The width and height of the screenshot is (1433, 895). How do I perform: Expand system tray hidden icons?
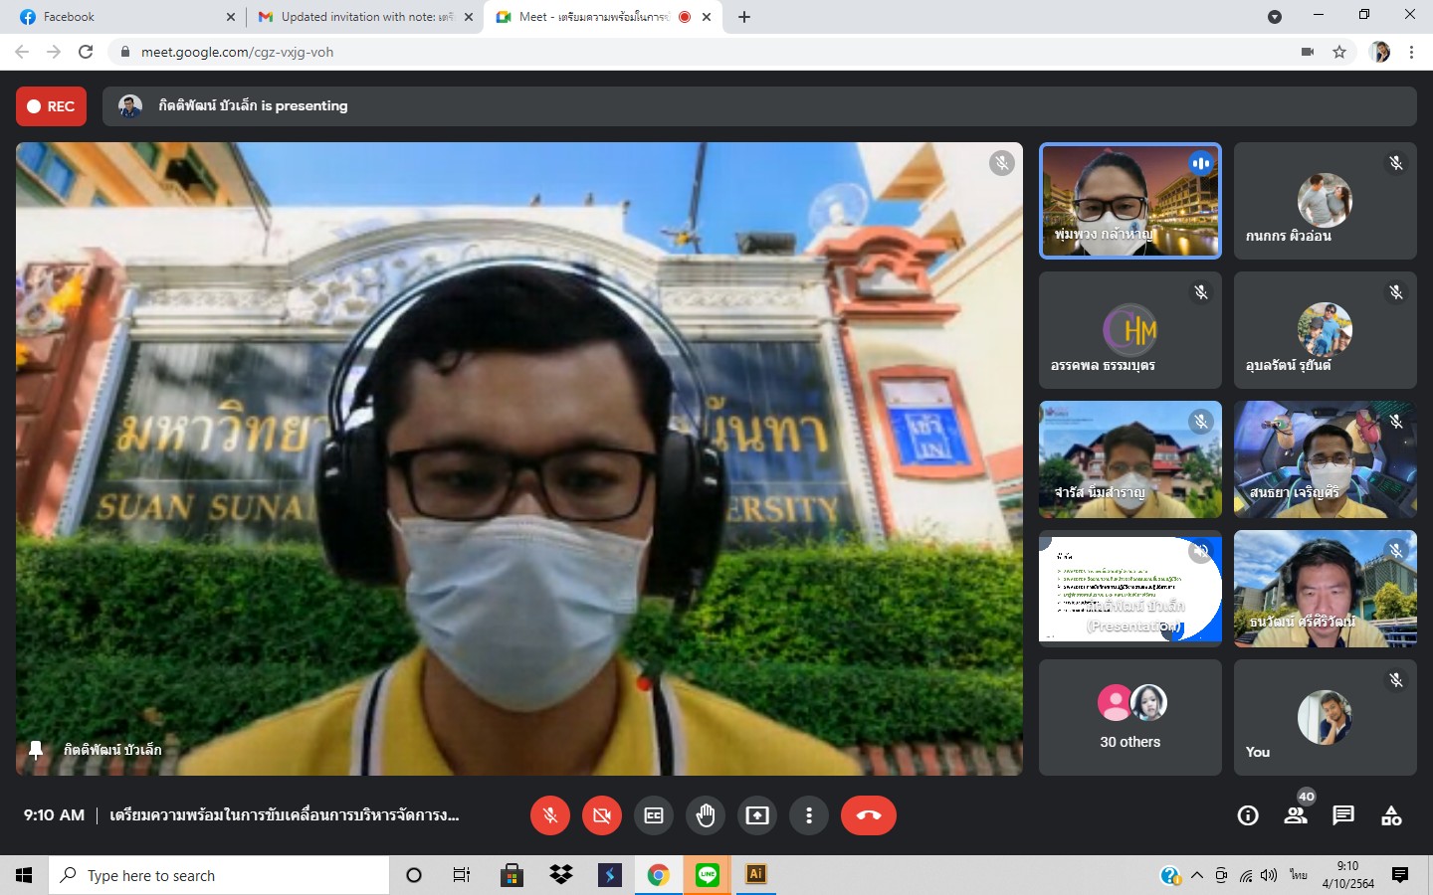pyautogui.click(x=1197, y=875)
